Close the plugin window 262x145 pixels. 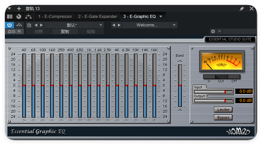(x=252, y=8)
